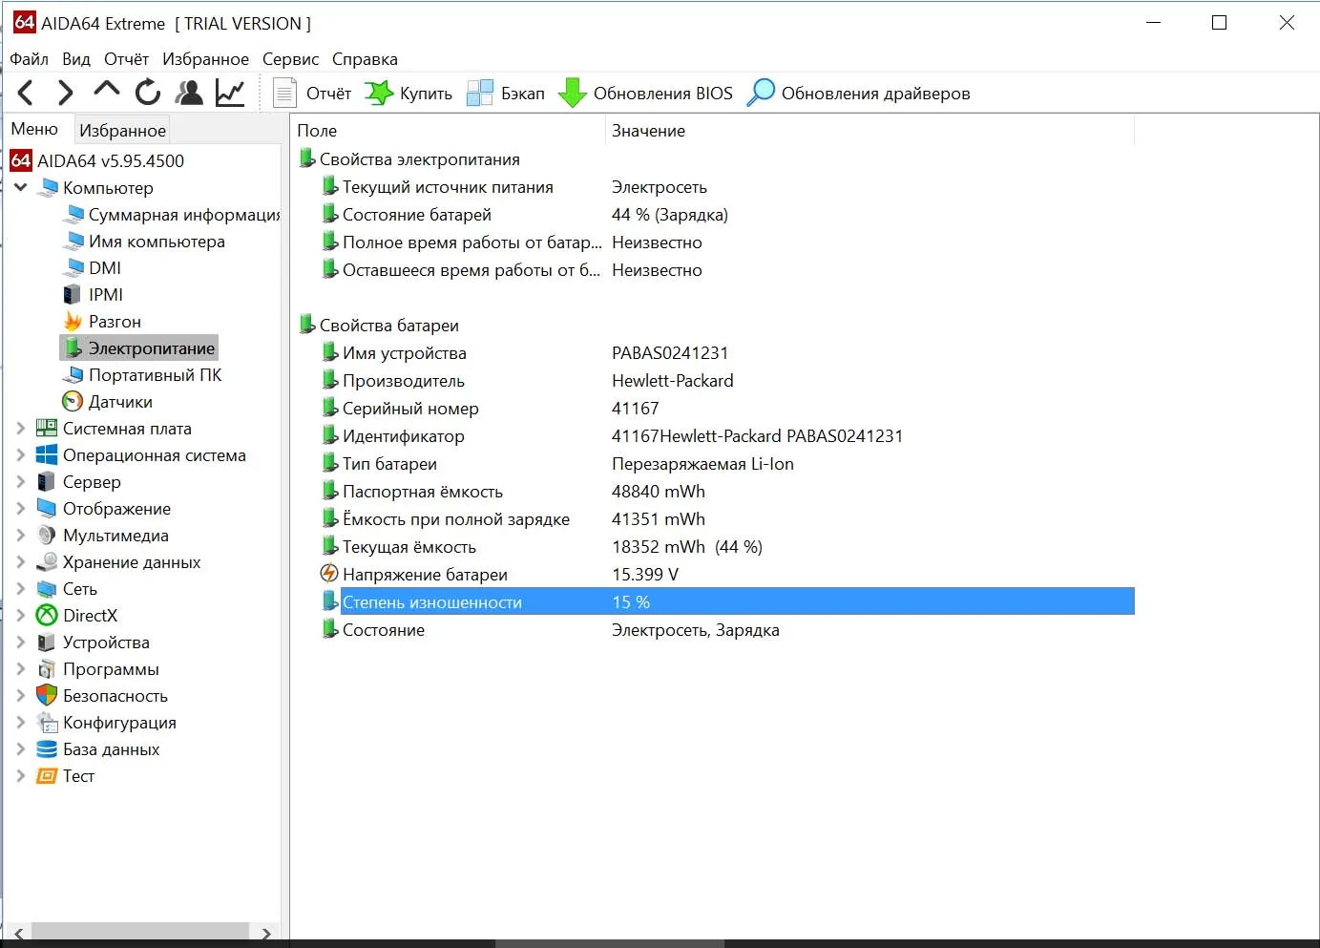Click the Бэкап backup icon
Screen dimensions: 1320x948
click(480, 93)
